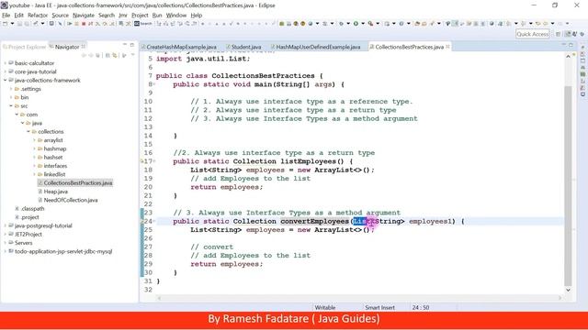588x330 pixels.
Task: Open the Refactor menu
Action: 38,16
